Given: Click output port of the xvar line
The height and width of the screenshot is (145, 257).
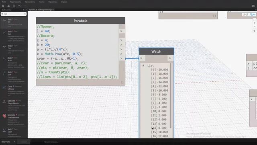Looking at the screenshot, I should click(x=121, y=58).
